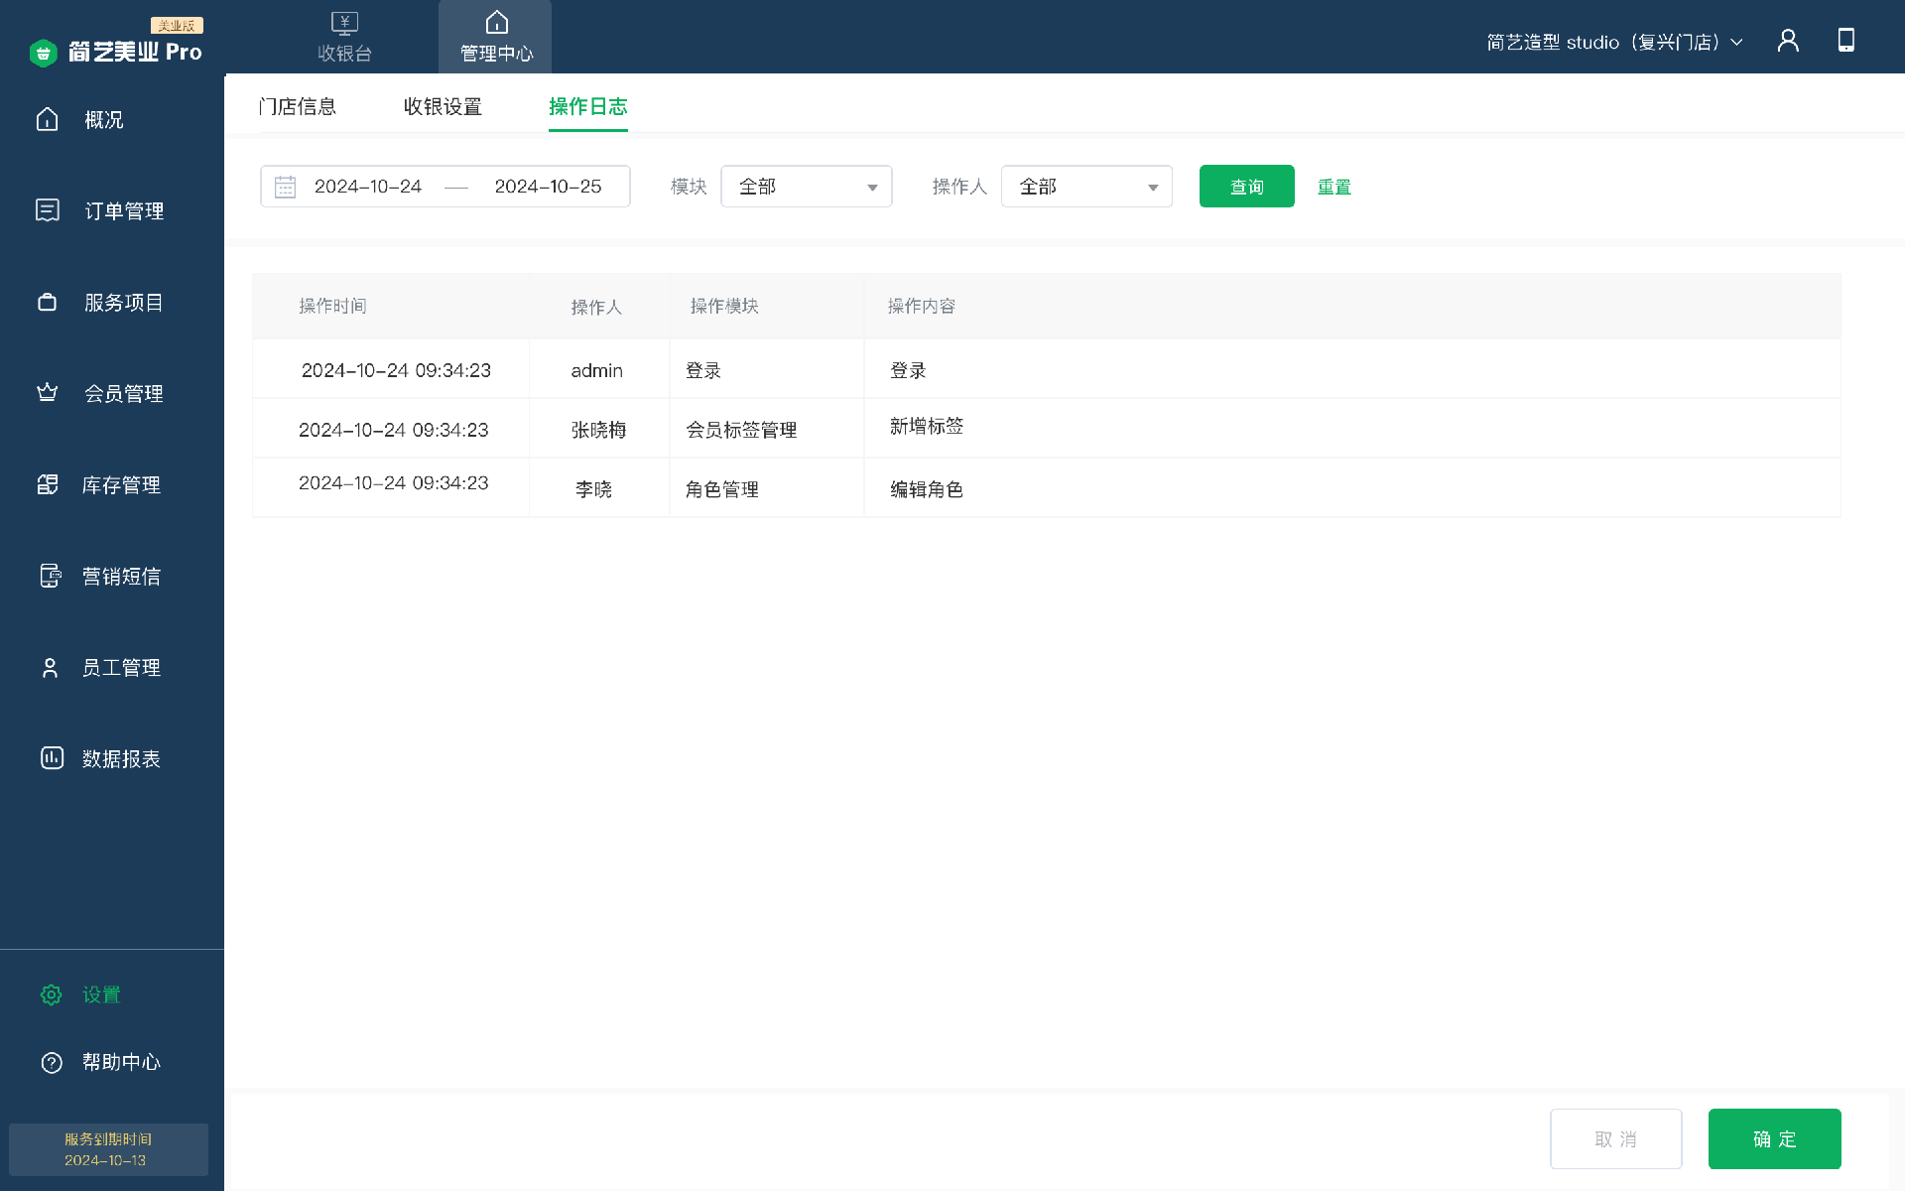The image size is (1905, 1191).
Task: Open the 收银台 cashier top tab
Action: coord(344,38)
